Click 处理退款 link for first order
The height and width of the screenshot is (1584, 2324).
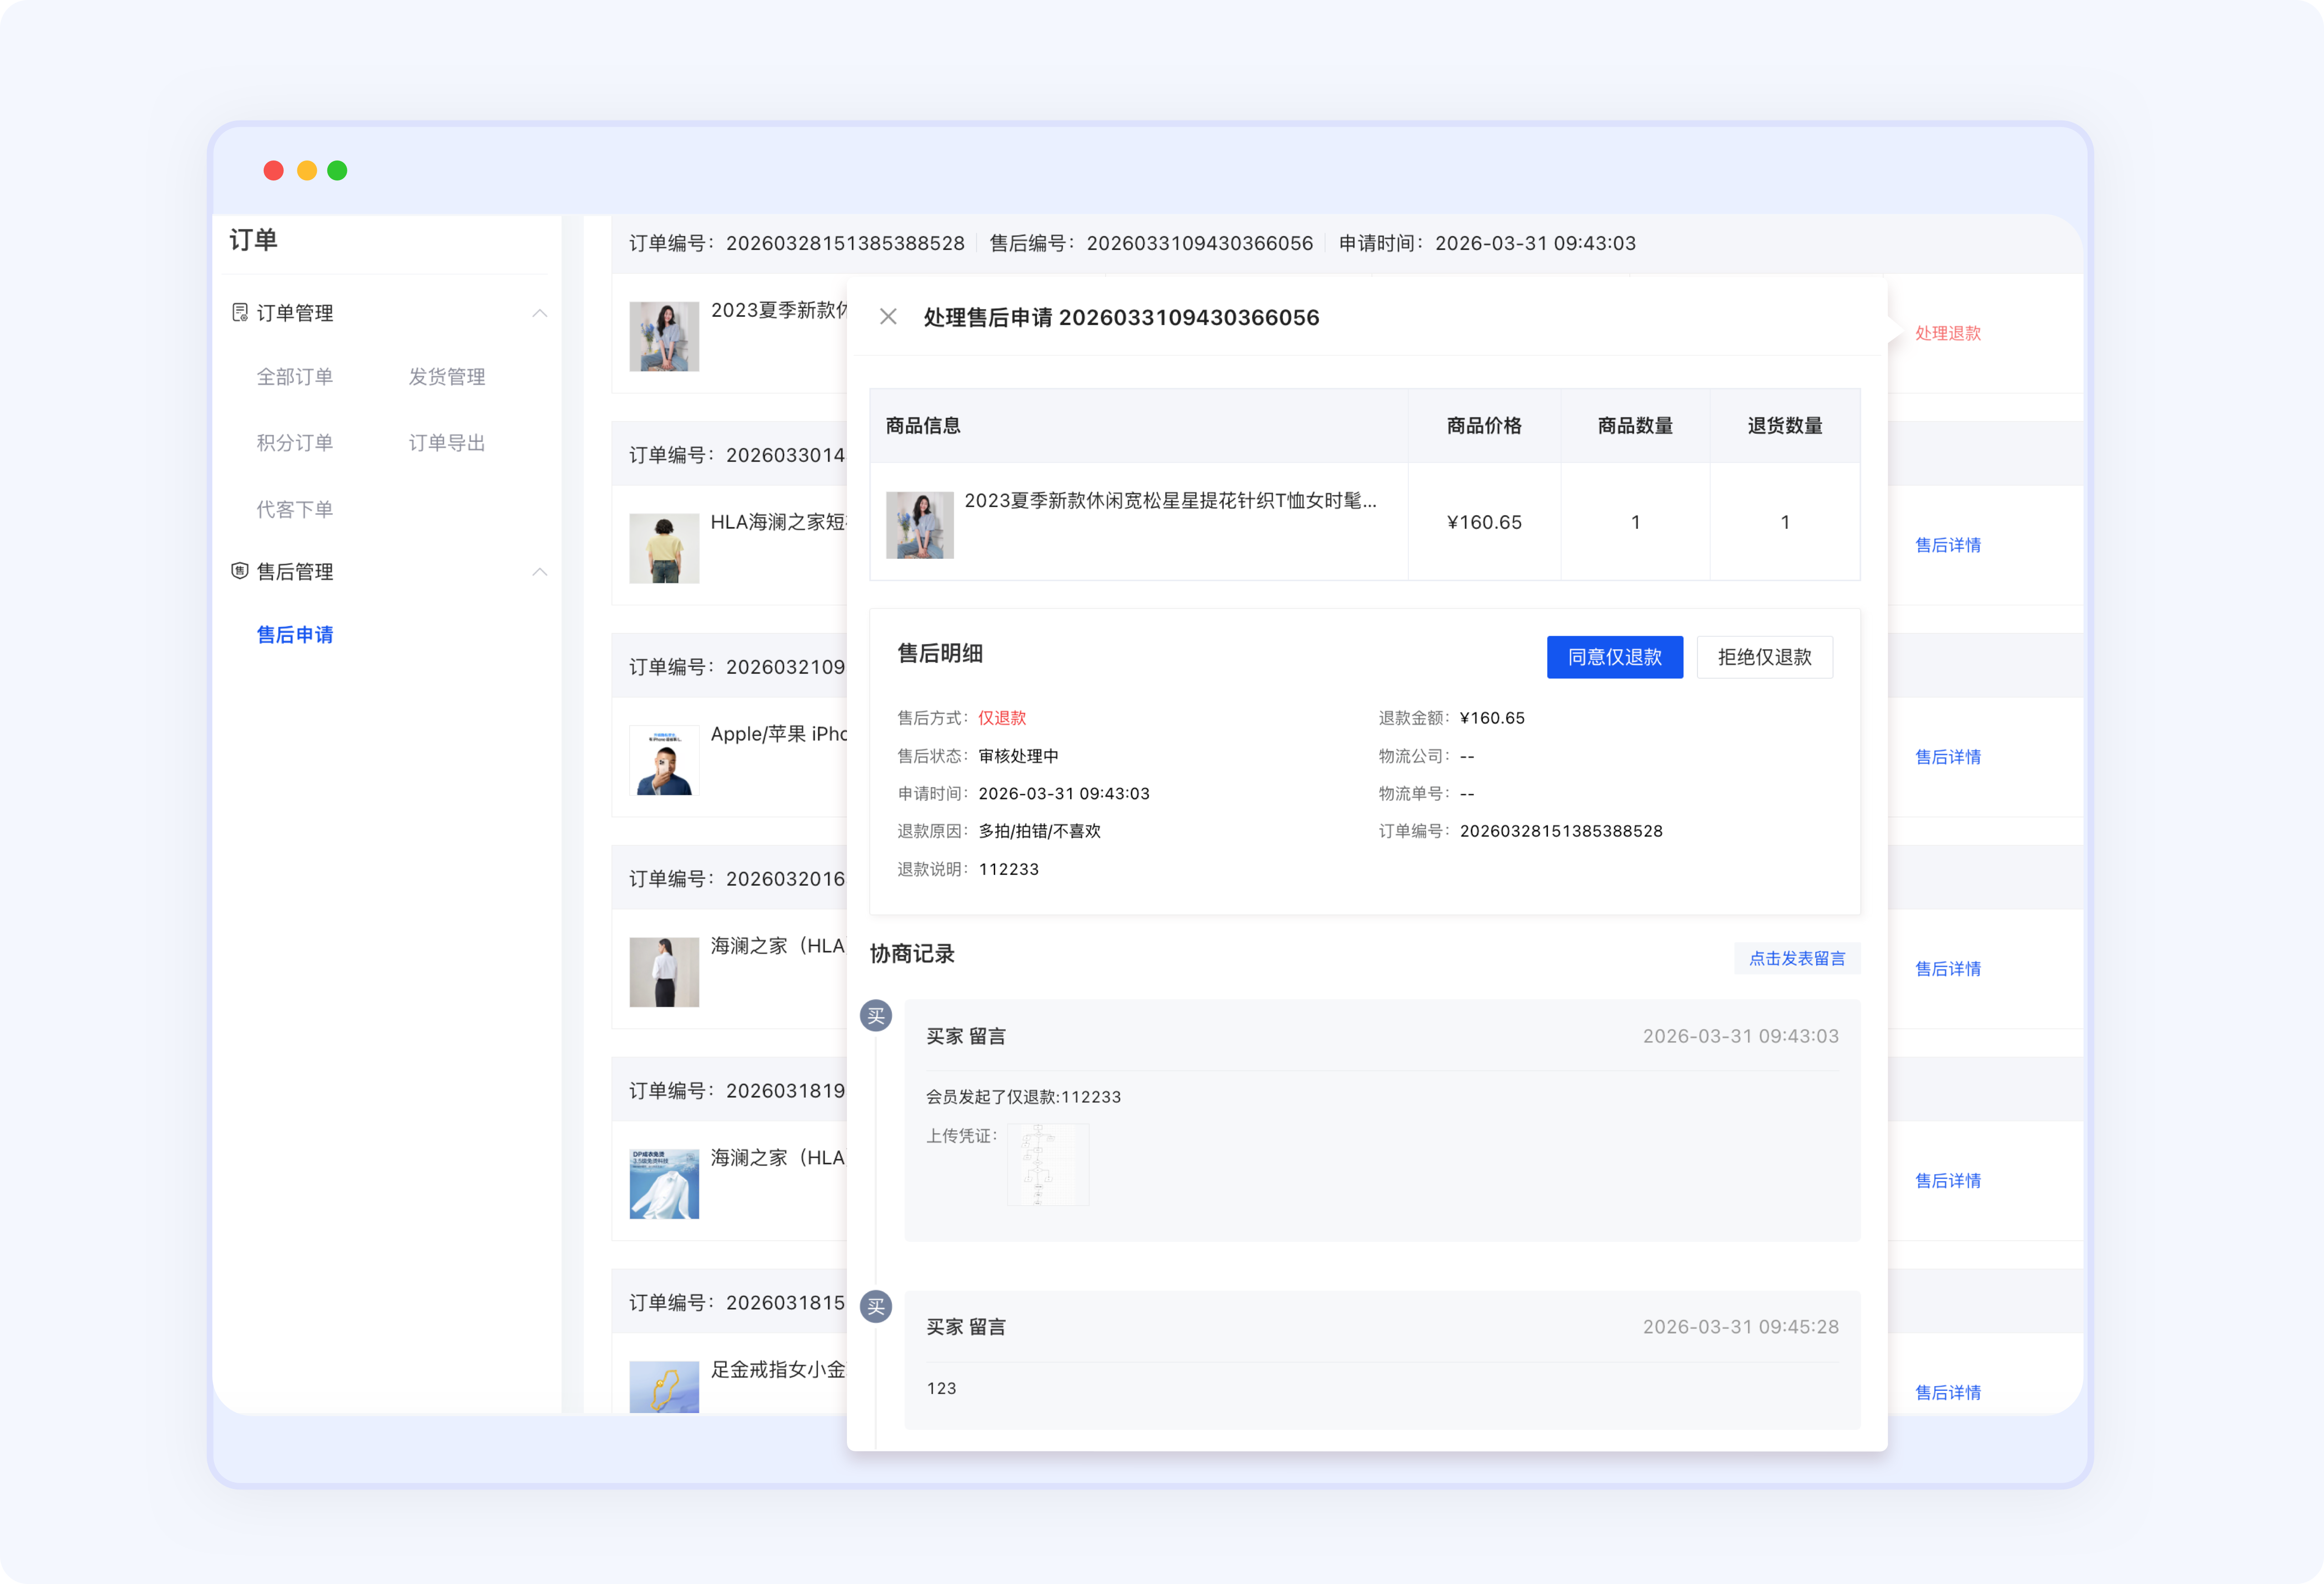coord(1947,333)
